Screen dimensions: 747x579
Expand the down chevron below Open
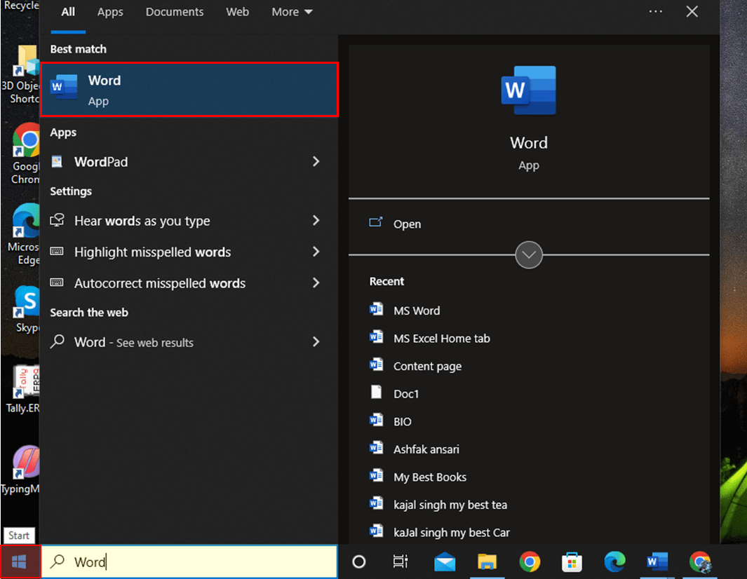[x=529, y=255]
